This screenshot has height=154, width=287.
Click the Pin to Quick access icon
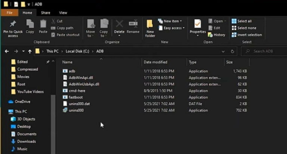pos(13,25)
